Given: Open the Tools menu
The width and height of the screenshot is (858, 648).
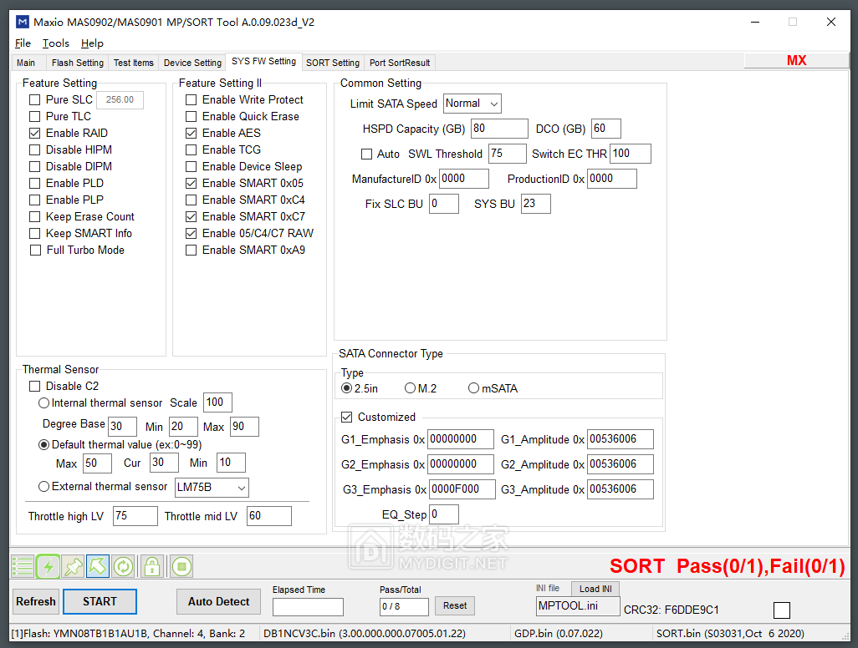Looking at the screenshot, I should [56, 43].
